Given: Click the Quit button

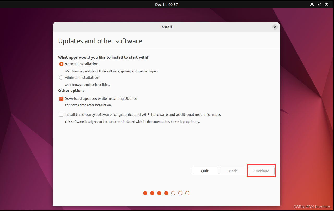Looking at the screenshot, I should 205,171.
